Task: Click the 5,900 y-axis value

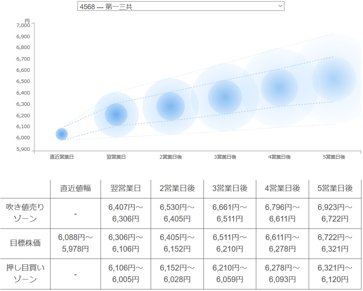Action: click(x=23, y=149)
